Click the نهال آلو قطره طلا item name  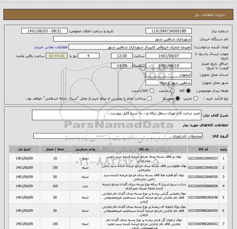click(144, 177)
